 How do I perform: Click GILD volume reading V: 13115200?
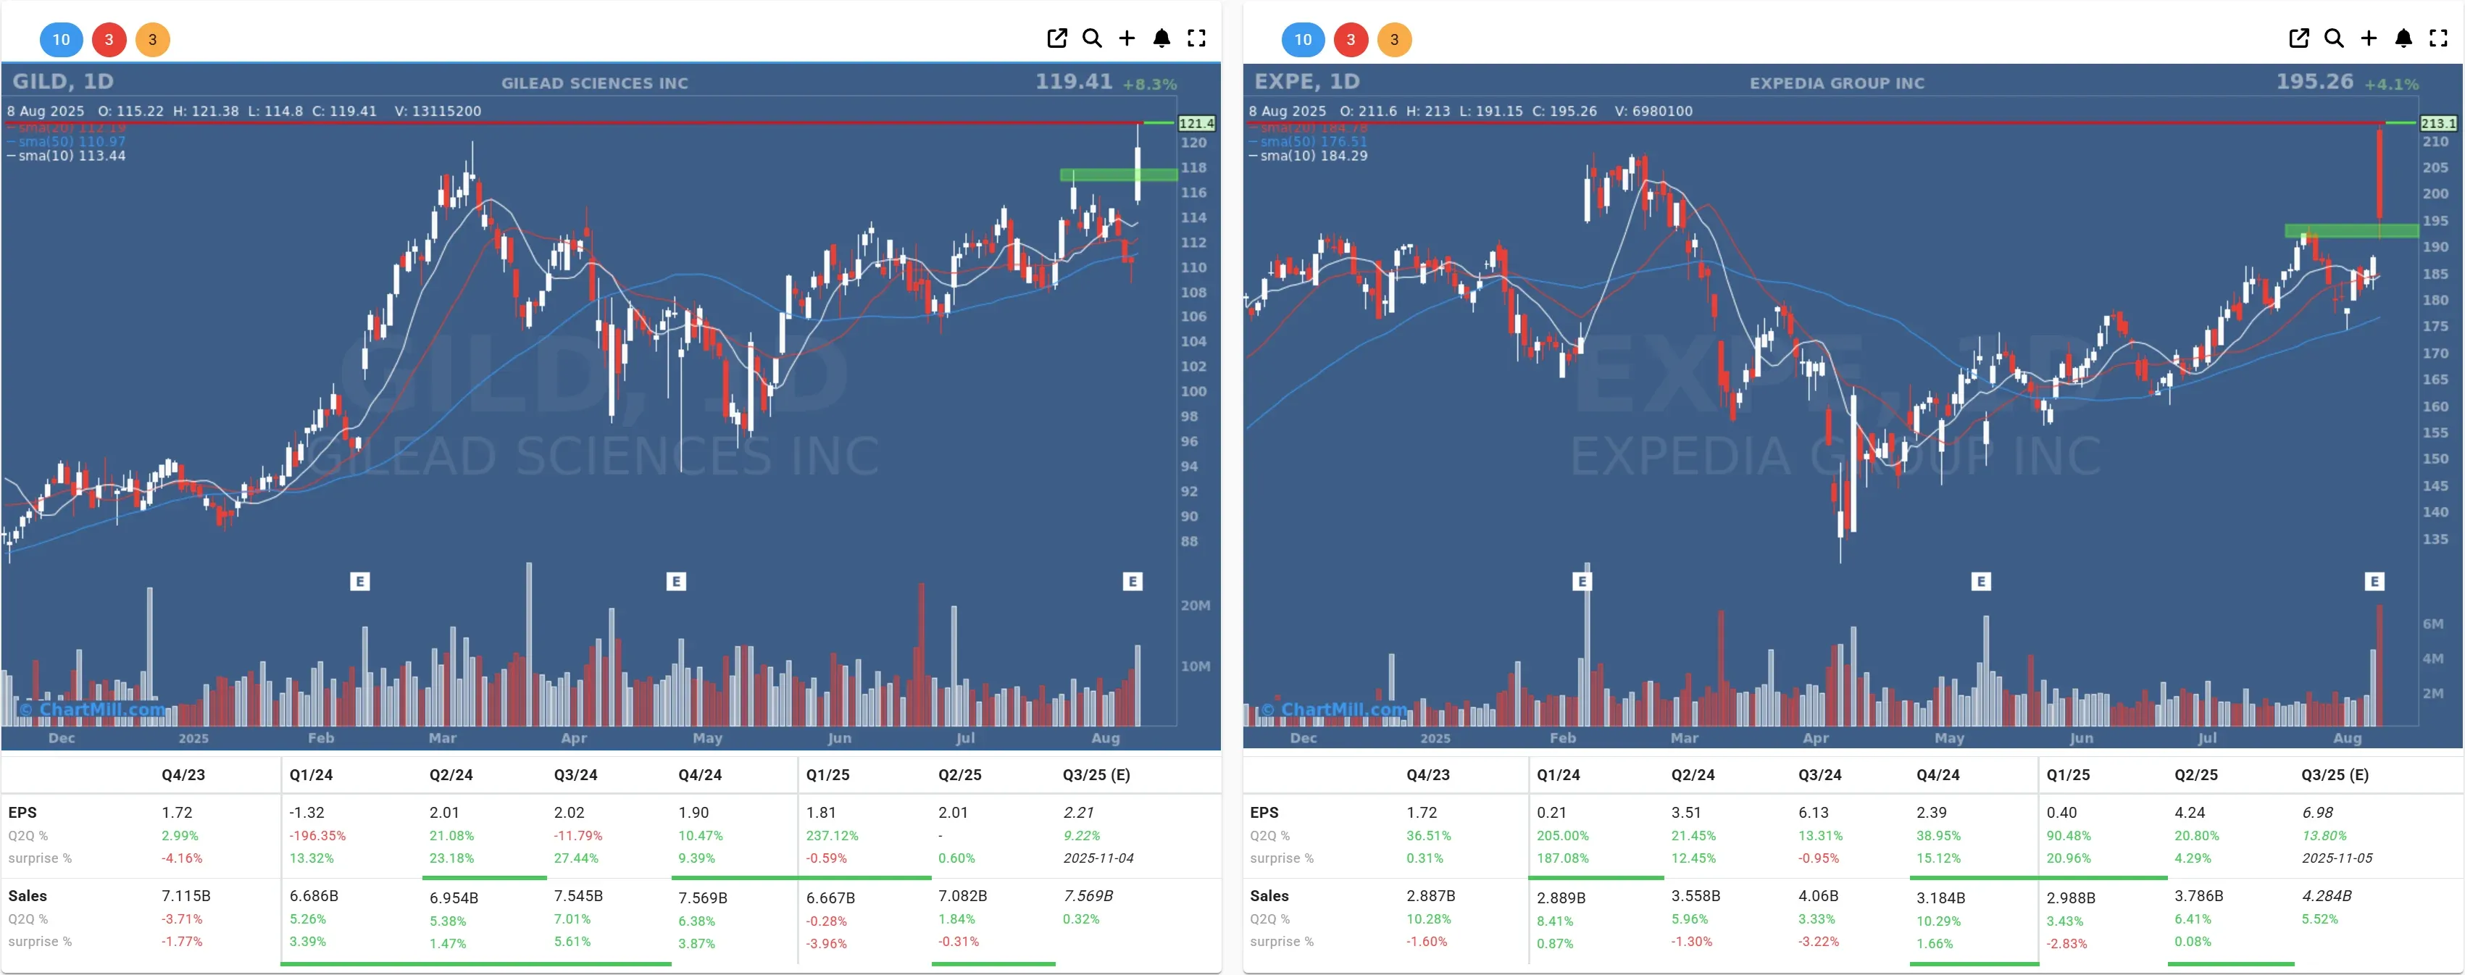click(438, 111)
